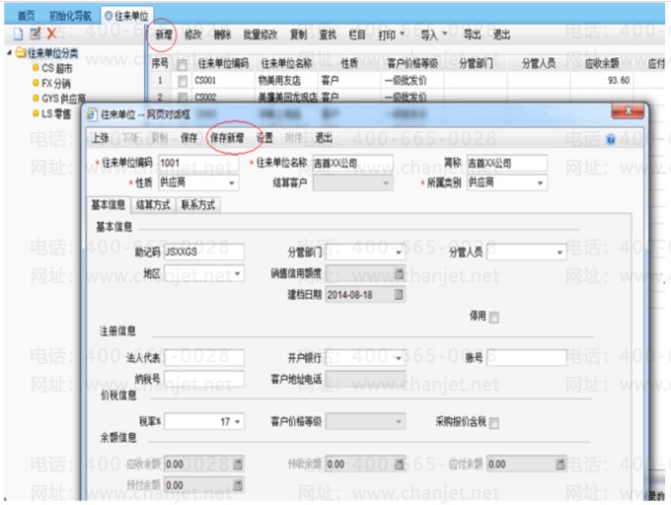Open the 建档日期 calendar picker icon
671x505 pixels.
pos(399,294)
